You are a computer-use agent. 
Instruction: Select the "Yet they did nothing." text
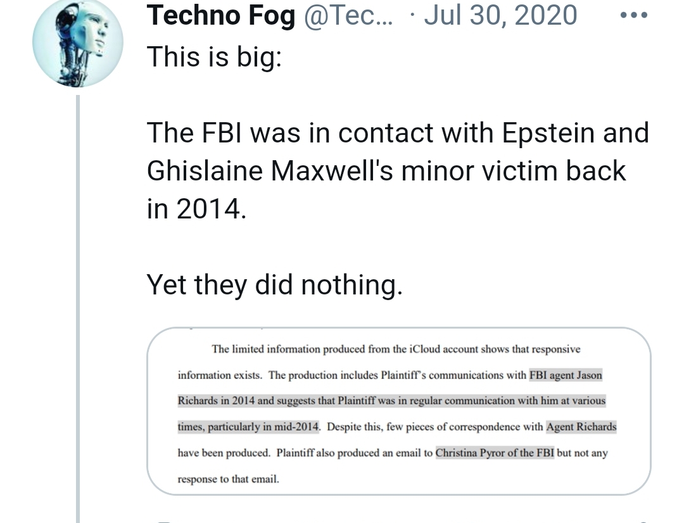(x=274, y=285)
